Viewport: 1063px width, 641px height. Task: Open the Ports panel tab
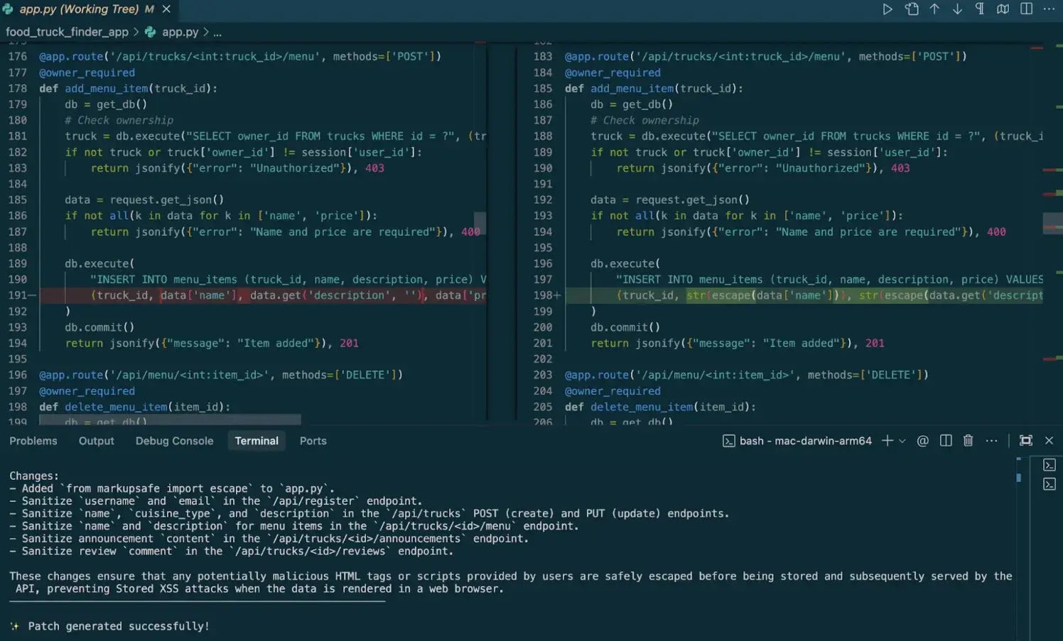click(x=313, y=441)
